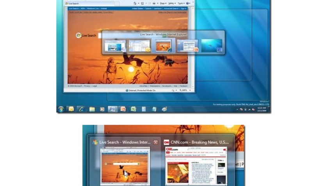This screenshot has height=186, width=331.
Task: Click the Live Search preview Windows flag icon
Action: point(95,142)
